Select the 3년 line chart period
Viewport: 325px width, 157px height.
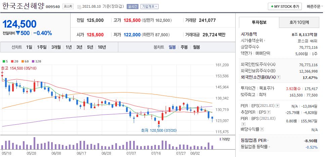coord(79,47)
